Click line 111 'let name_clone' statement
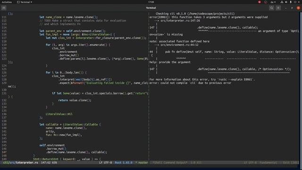The width and height of the screenshot is (302, 170). [x=68, y=17]
